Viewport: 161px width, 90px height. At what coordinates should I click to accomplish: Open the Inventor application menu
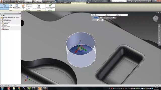point(2,1)
